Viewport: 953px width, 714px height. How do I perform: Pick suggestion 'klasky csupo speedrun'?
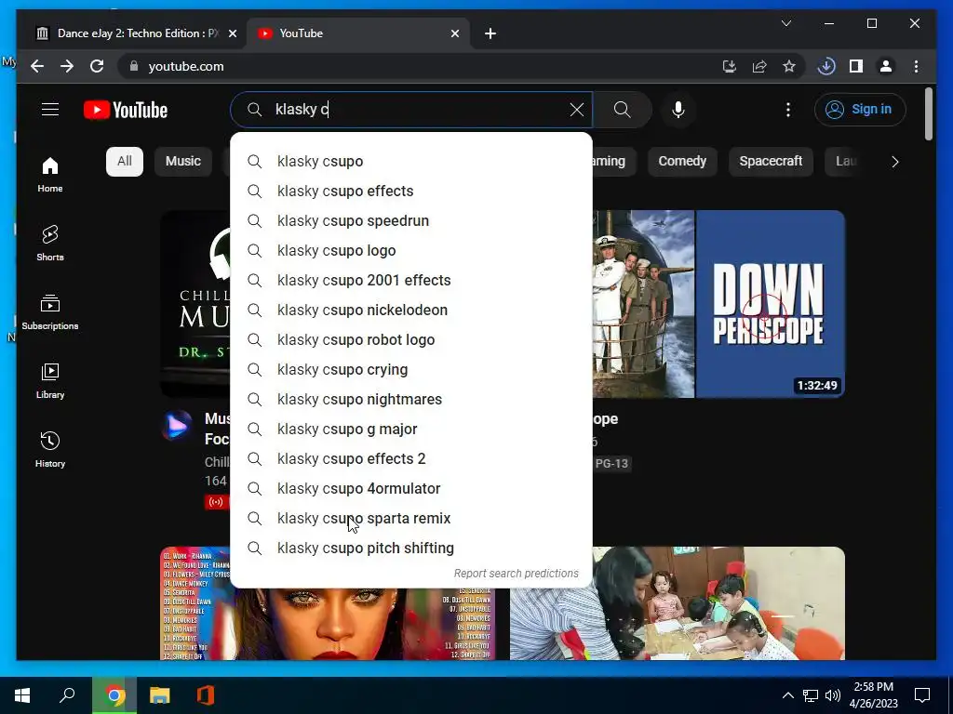coord(411,220)
